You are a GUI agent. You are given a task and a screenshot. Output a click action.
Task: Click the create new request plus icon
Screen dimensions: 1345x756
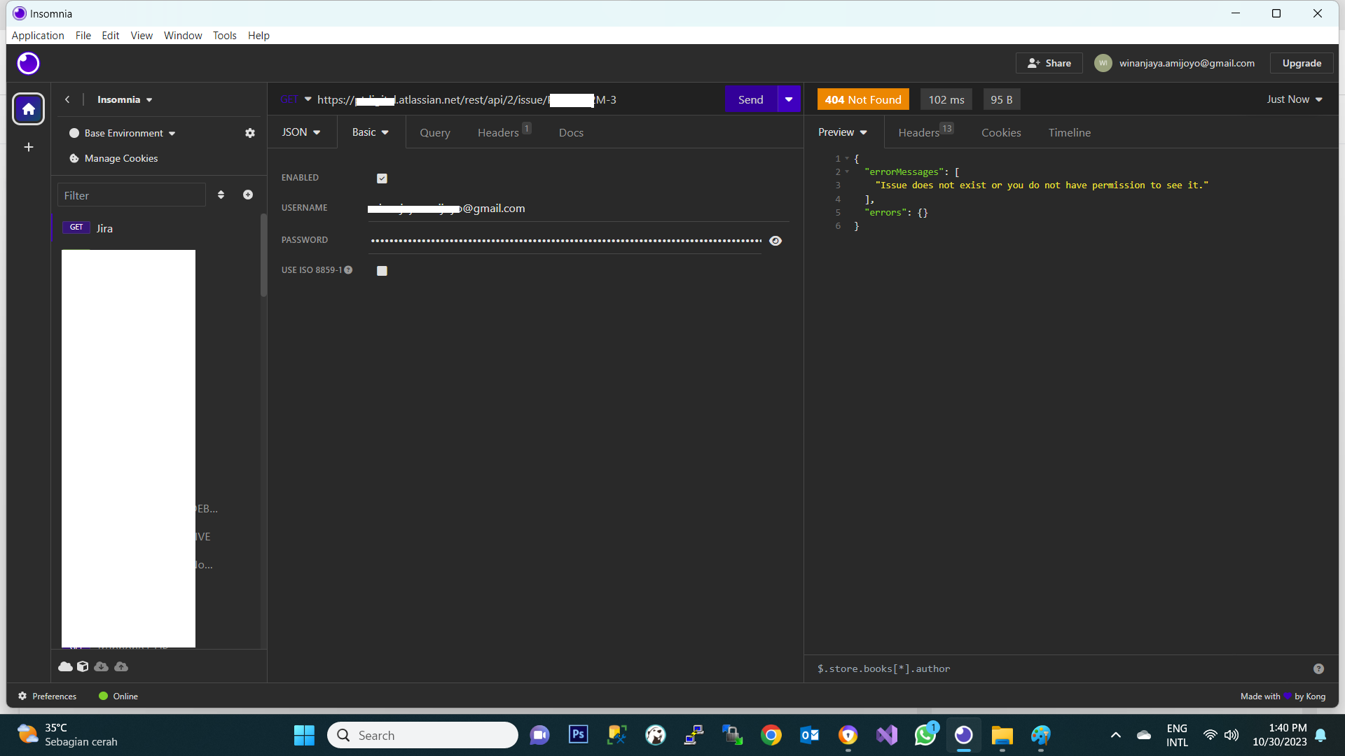[x=248, y=195]
